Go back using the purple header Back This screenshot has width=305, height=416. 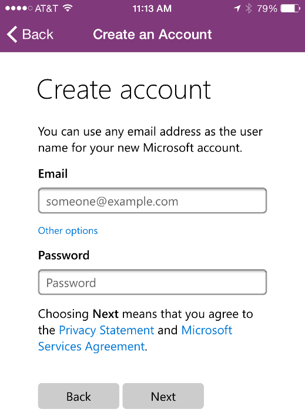coord(30,35)
